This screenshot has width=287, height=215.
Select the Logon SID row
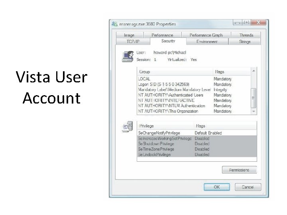[194, 84]
